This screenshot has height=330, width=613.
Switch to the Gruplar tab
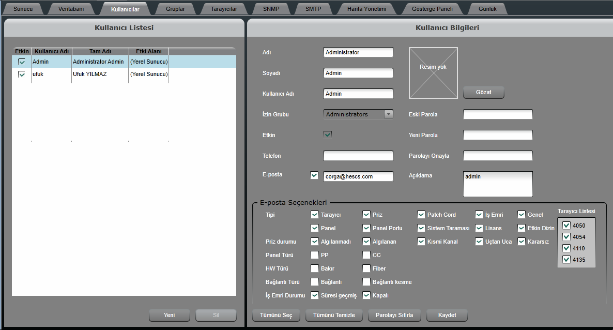pos(175,9)
